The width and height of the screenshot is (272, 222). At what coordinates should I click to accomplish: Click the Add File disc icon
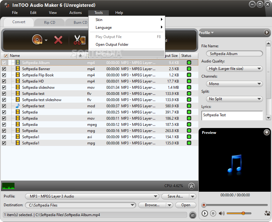37,40
